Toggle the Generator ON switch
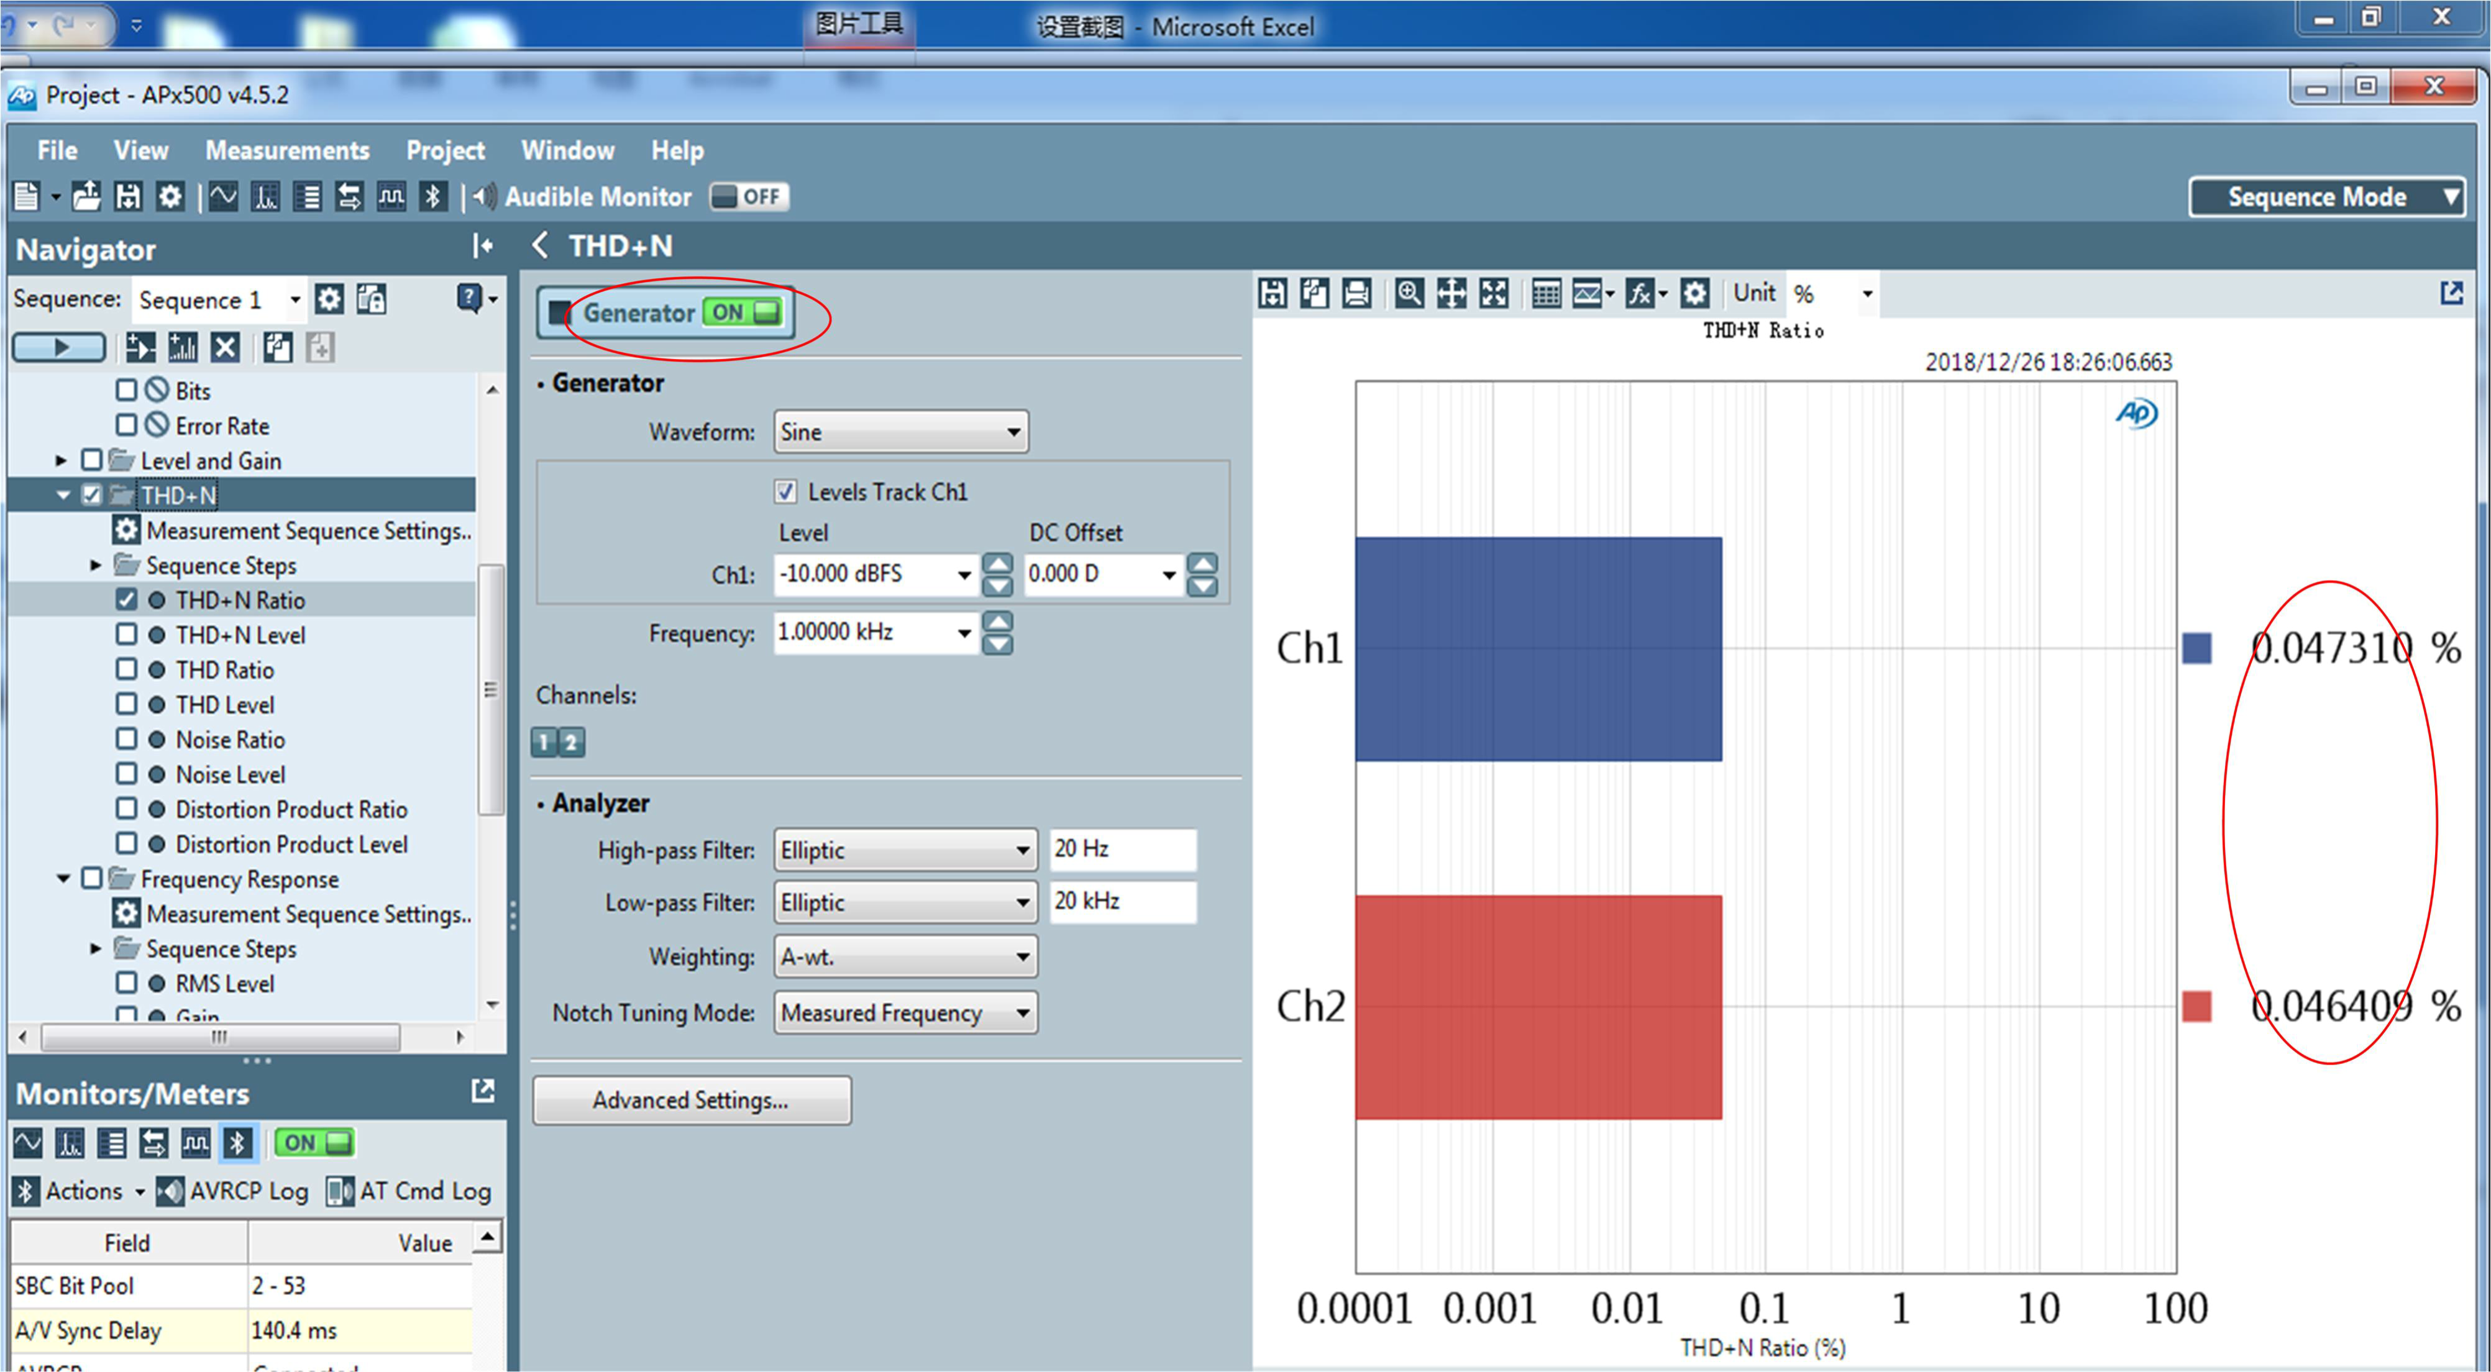Image resolution: width=2491 pixels, height=1372 pixels. pos(743,312)
